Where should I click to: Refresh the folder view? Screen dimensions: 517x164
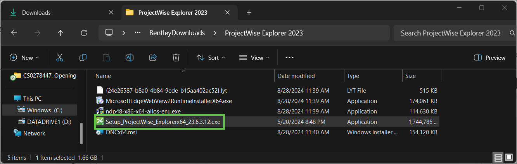click(84, 33)
